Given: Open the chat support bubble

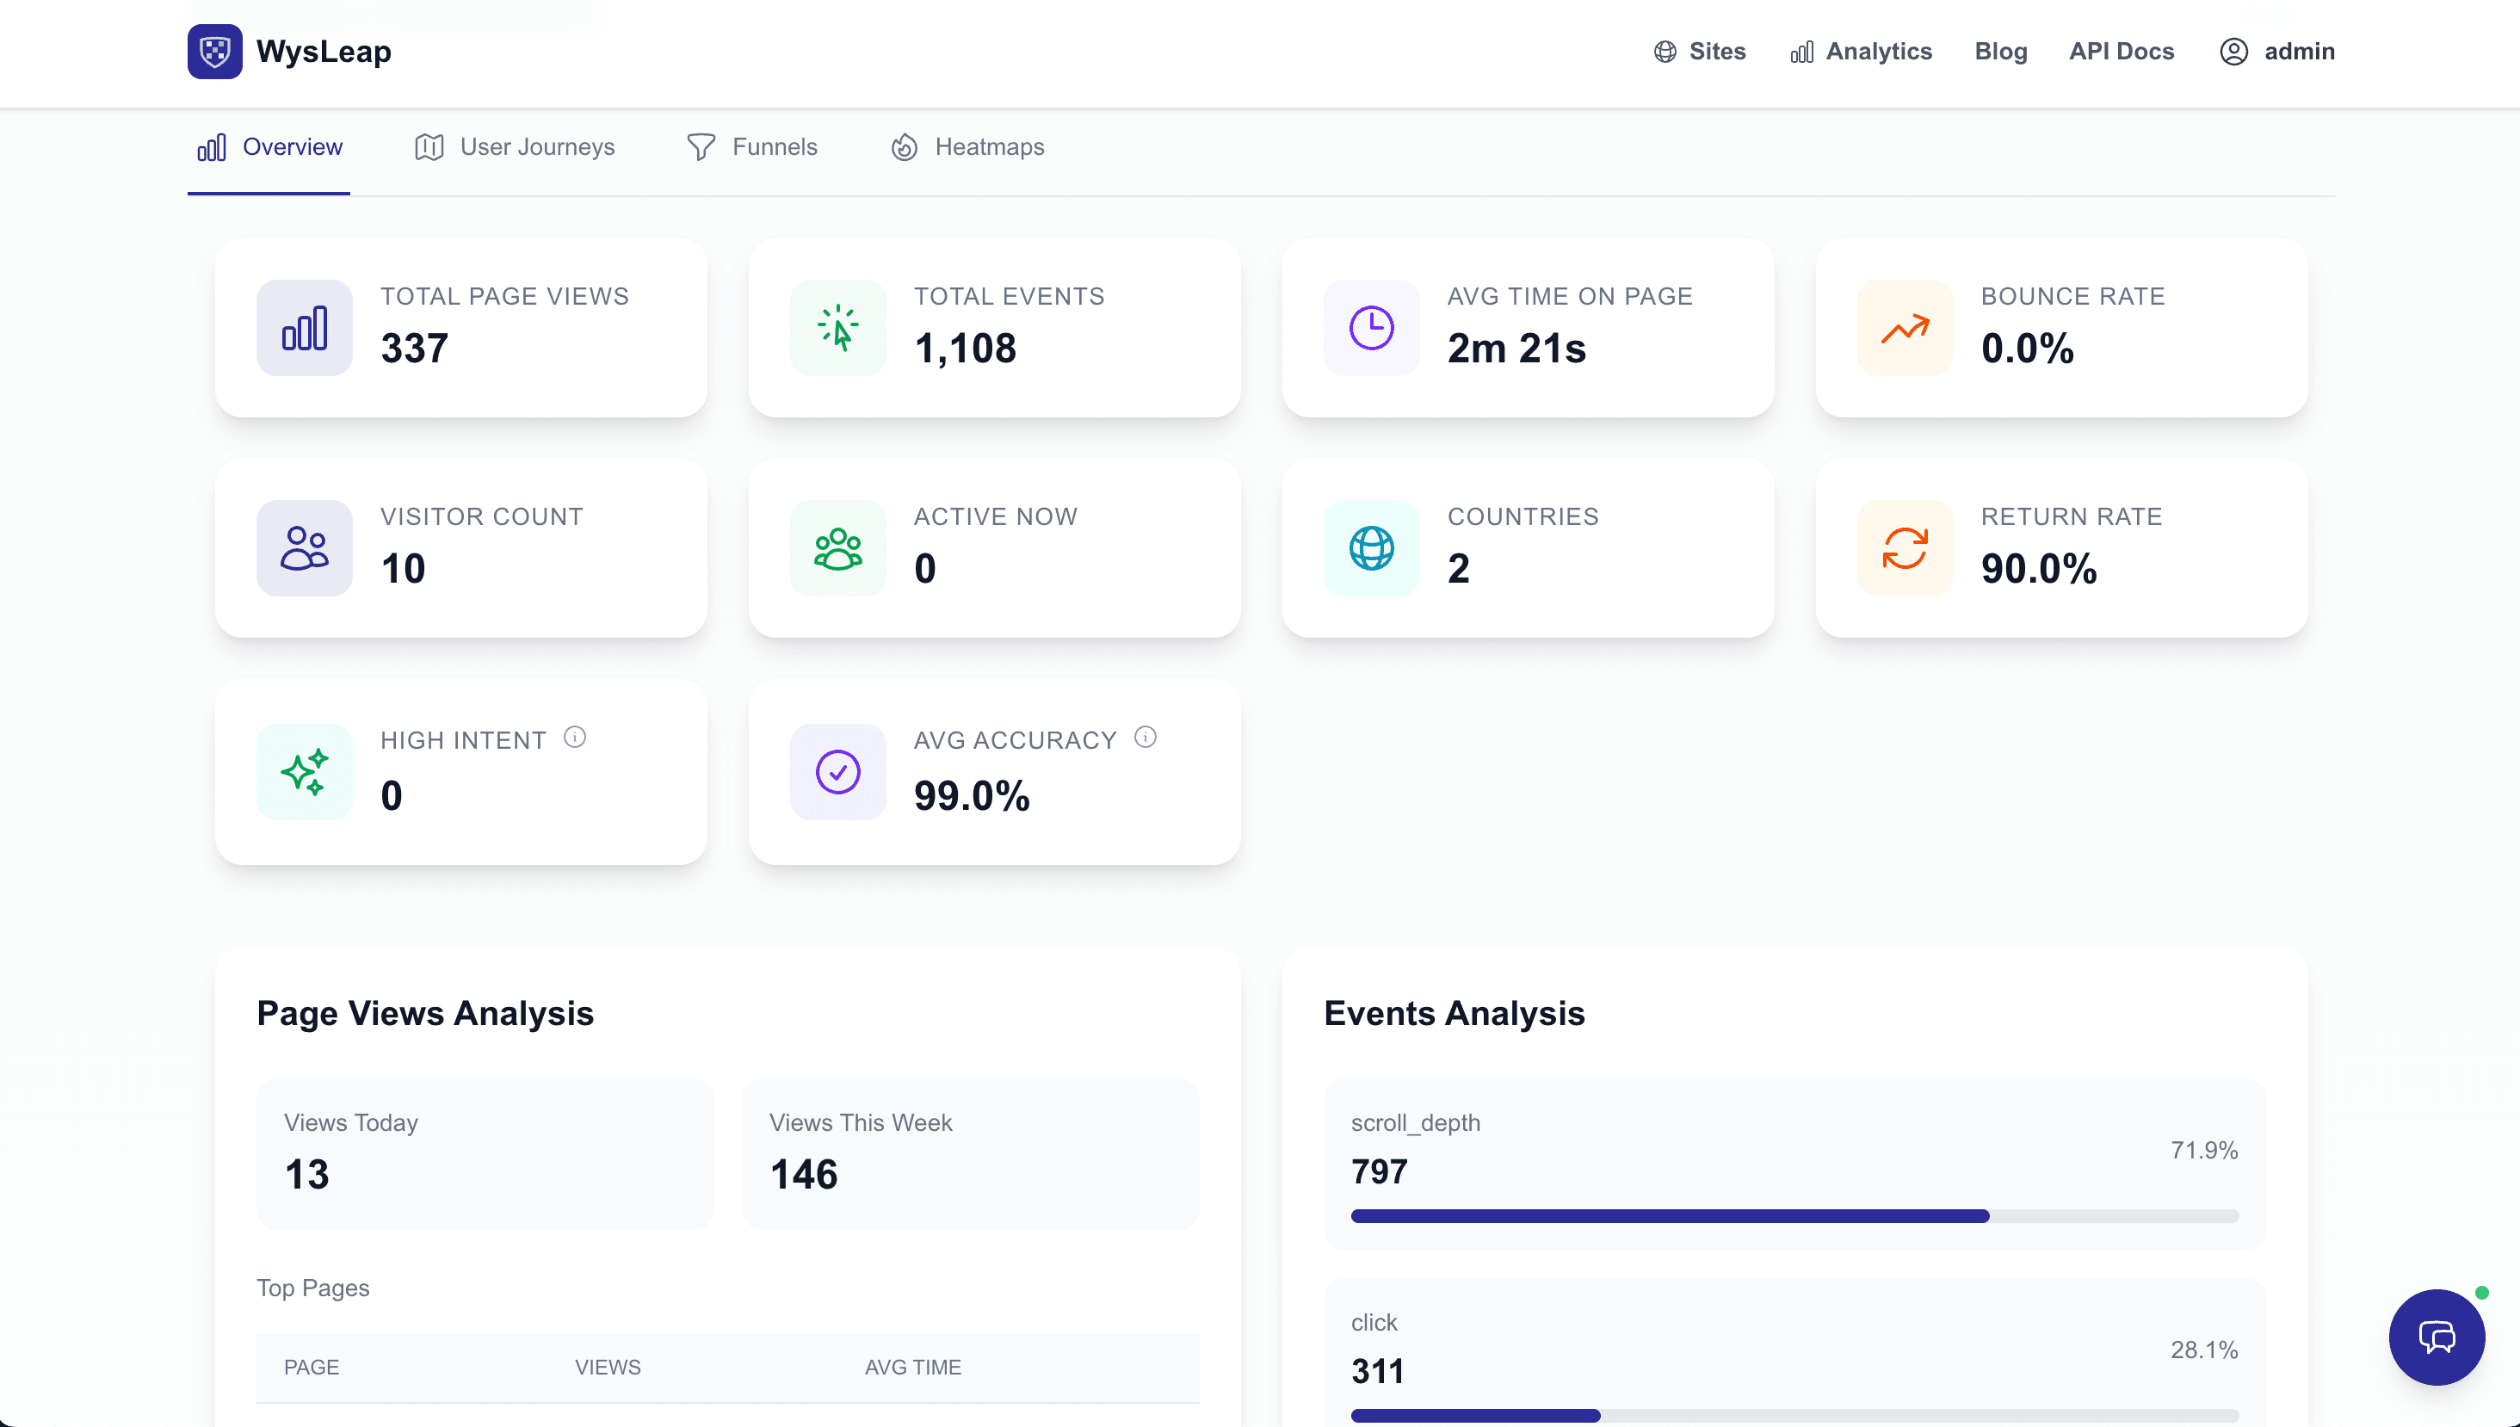Looking at the screenshot, I should [x=2436, y=1337].
